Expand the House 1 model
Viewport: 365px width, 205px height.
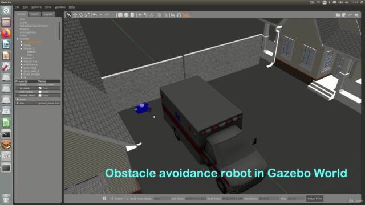[22, 58]
